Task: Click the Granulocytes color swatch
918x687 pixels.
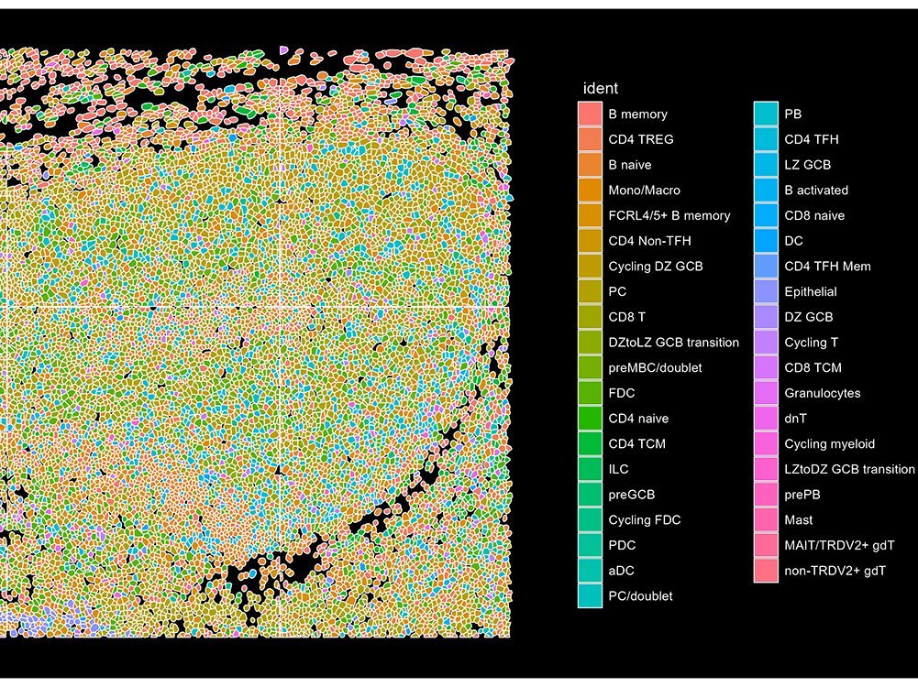Action: (x=766, y=393)
